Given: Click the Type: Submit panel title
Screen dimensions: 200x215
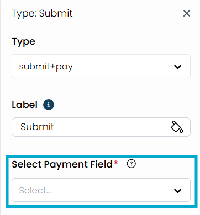Looking at the screenshot, I should (x=42, y=14).
